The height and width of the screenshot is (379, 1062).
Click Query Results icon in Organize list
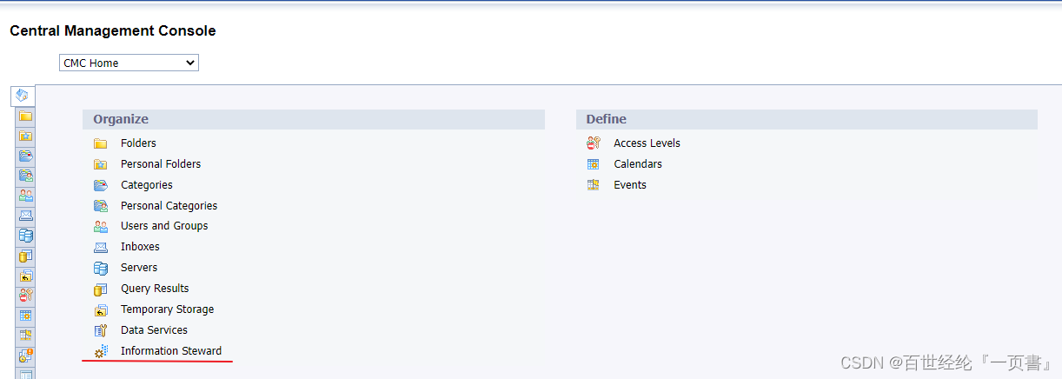click(x=101, y=289)
